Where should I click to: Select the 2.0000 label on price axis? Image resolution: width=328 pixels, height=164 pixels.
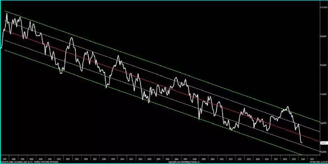(324, 123)
